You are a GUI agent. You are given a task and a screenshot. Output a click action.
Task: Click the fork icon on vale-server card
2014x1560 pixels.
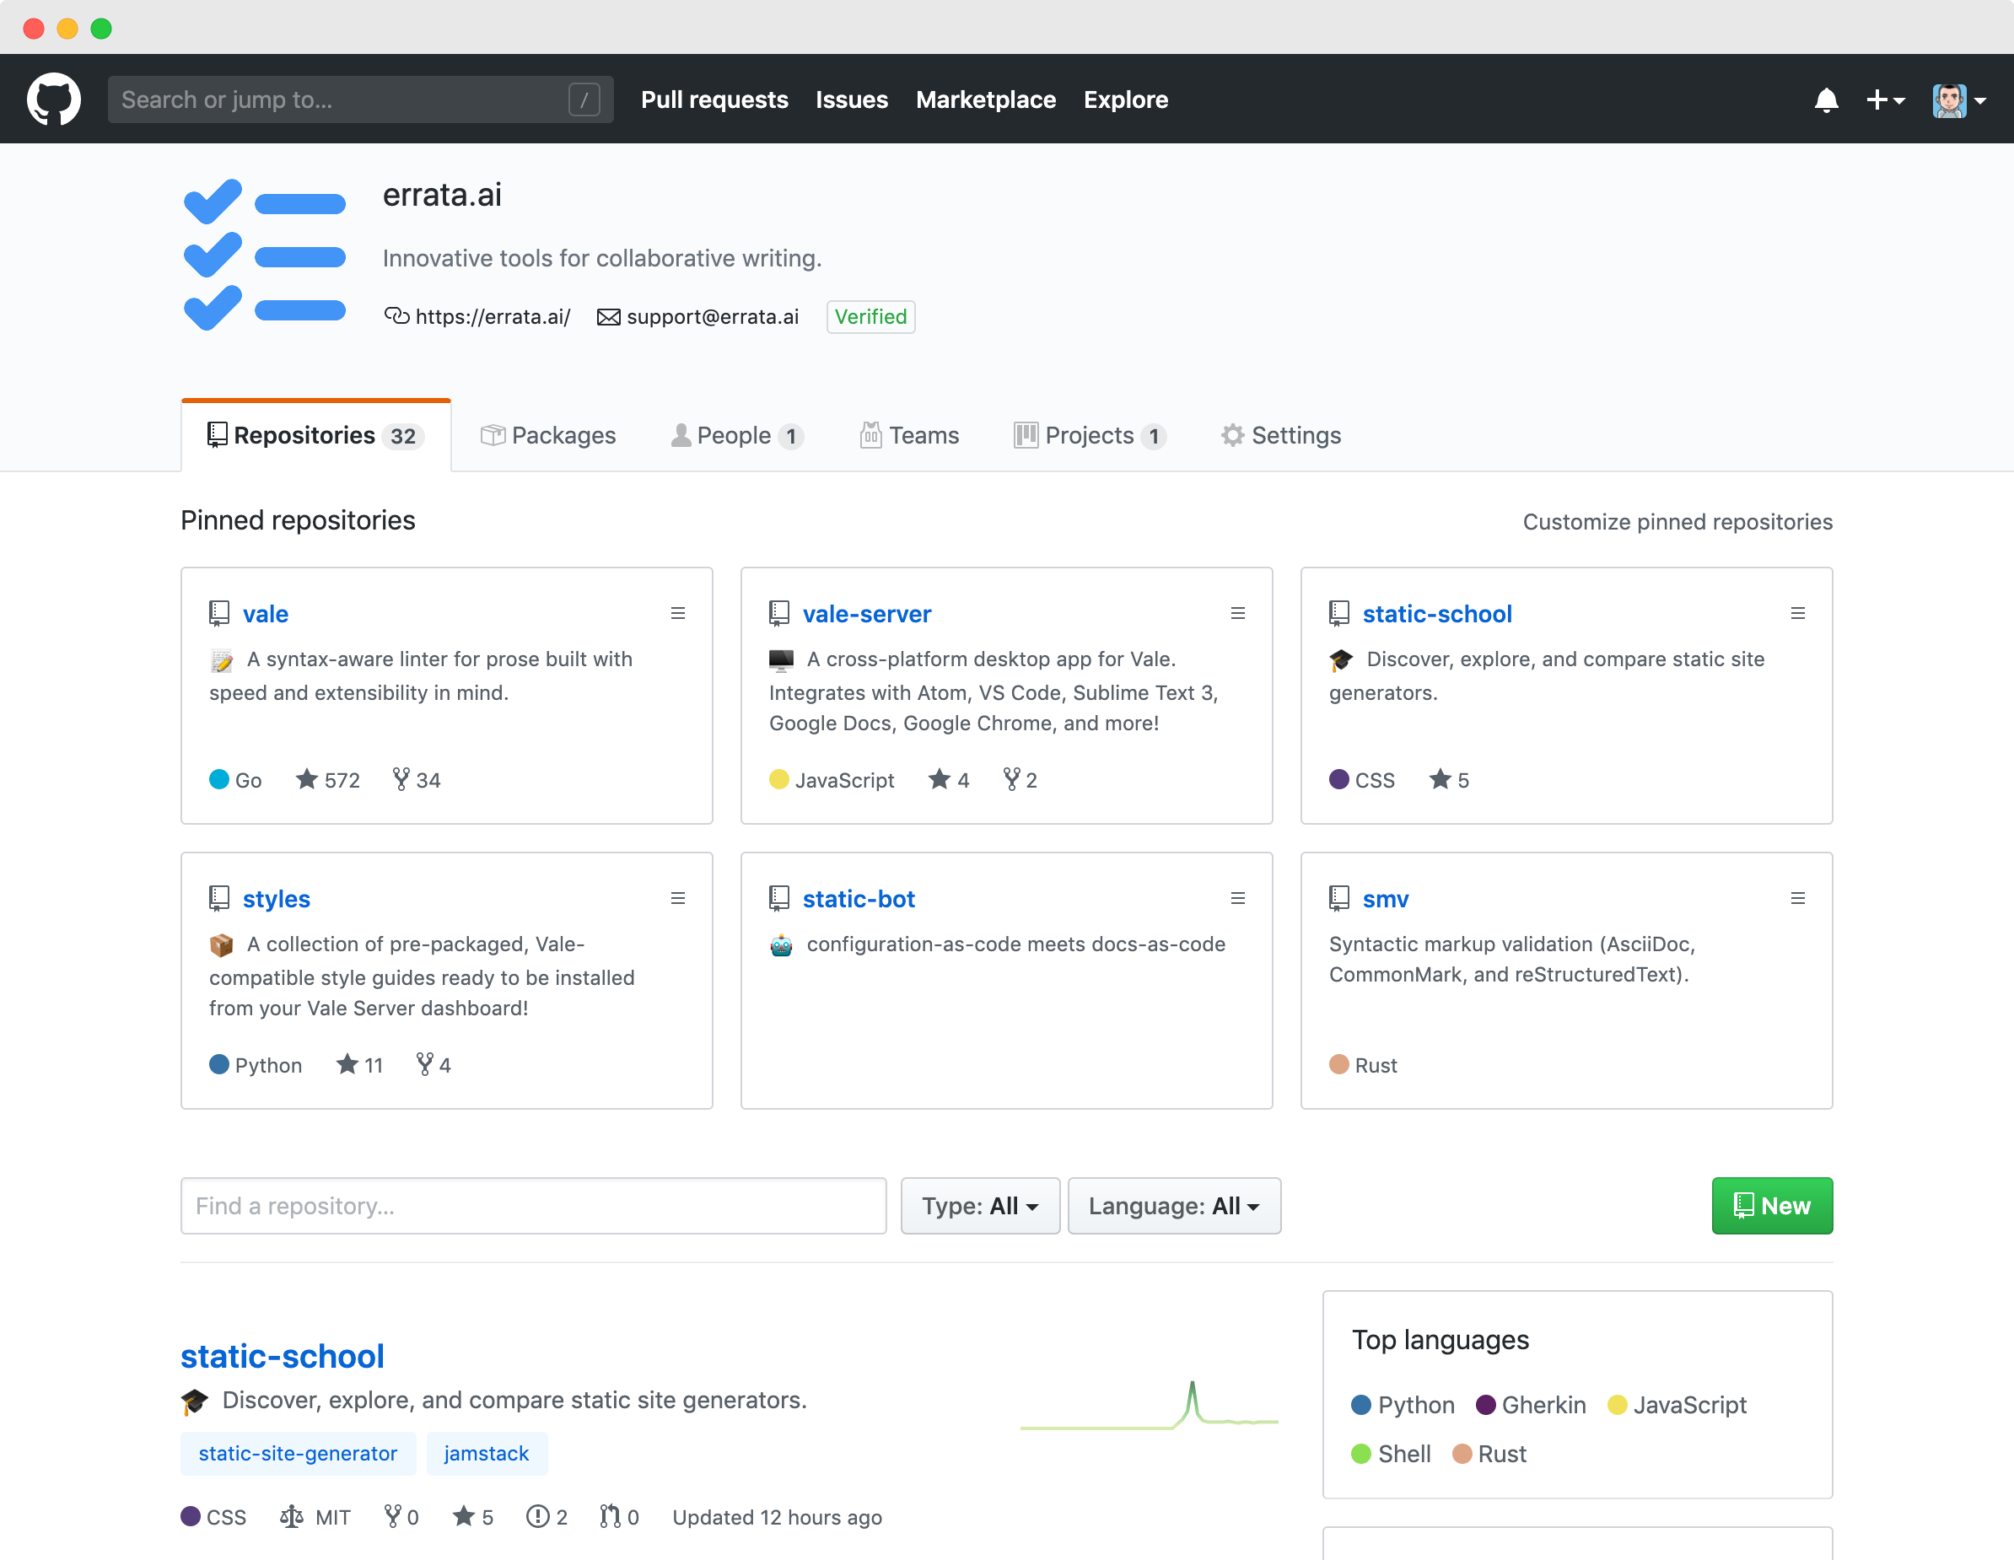pyautogui.click(x=1011, y=780)
